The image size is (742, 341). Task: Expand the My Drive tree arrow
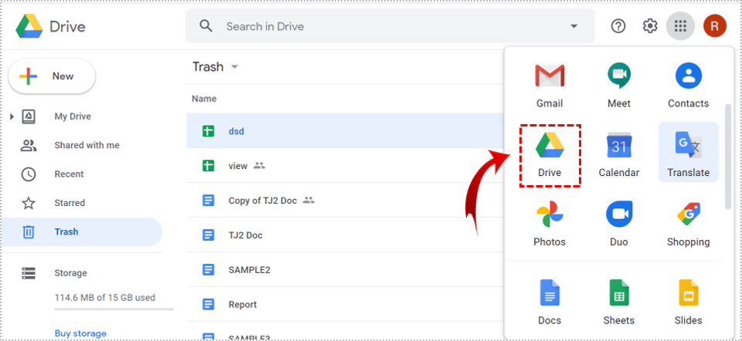coord(12,116)
